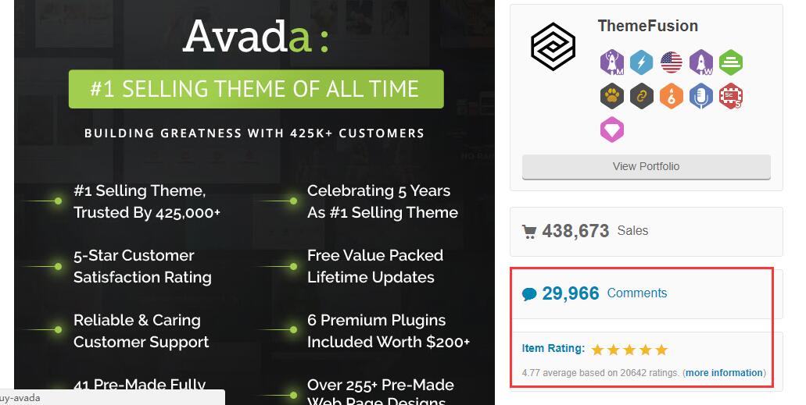Viewport: 806px width, 405px height.
Task: Click the red SC microchip badge
Action: point(731,96)
